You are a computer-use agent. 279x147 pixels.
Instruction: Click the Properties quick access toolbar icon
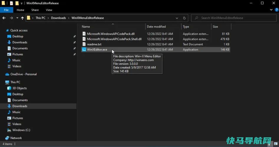(11, 3)
